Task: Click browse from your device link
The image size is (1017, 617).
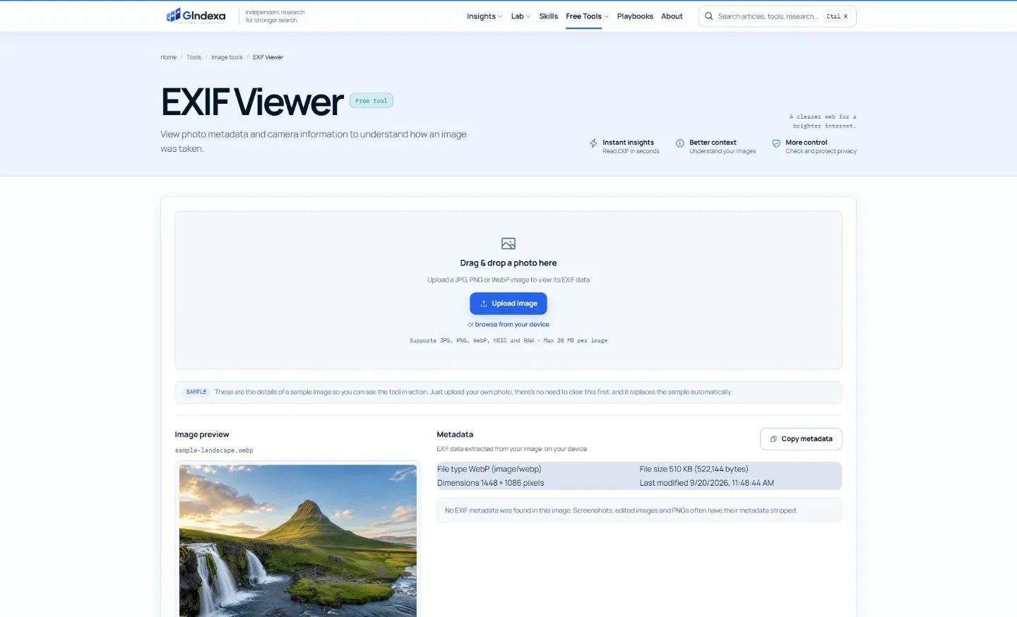Action: click(512, 325)
